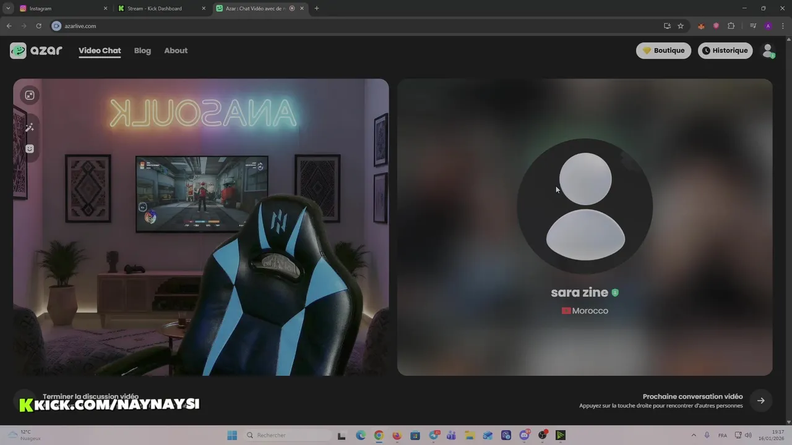
Task: Open the Boutique shop
Action: click(x=663, y=51)
